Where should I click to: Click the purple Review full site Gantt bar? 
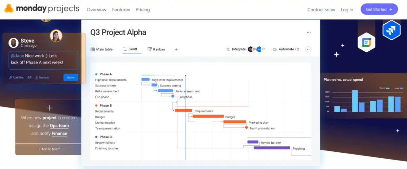pos(253,142)
